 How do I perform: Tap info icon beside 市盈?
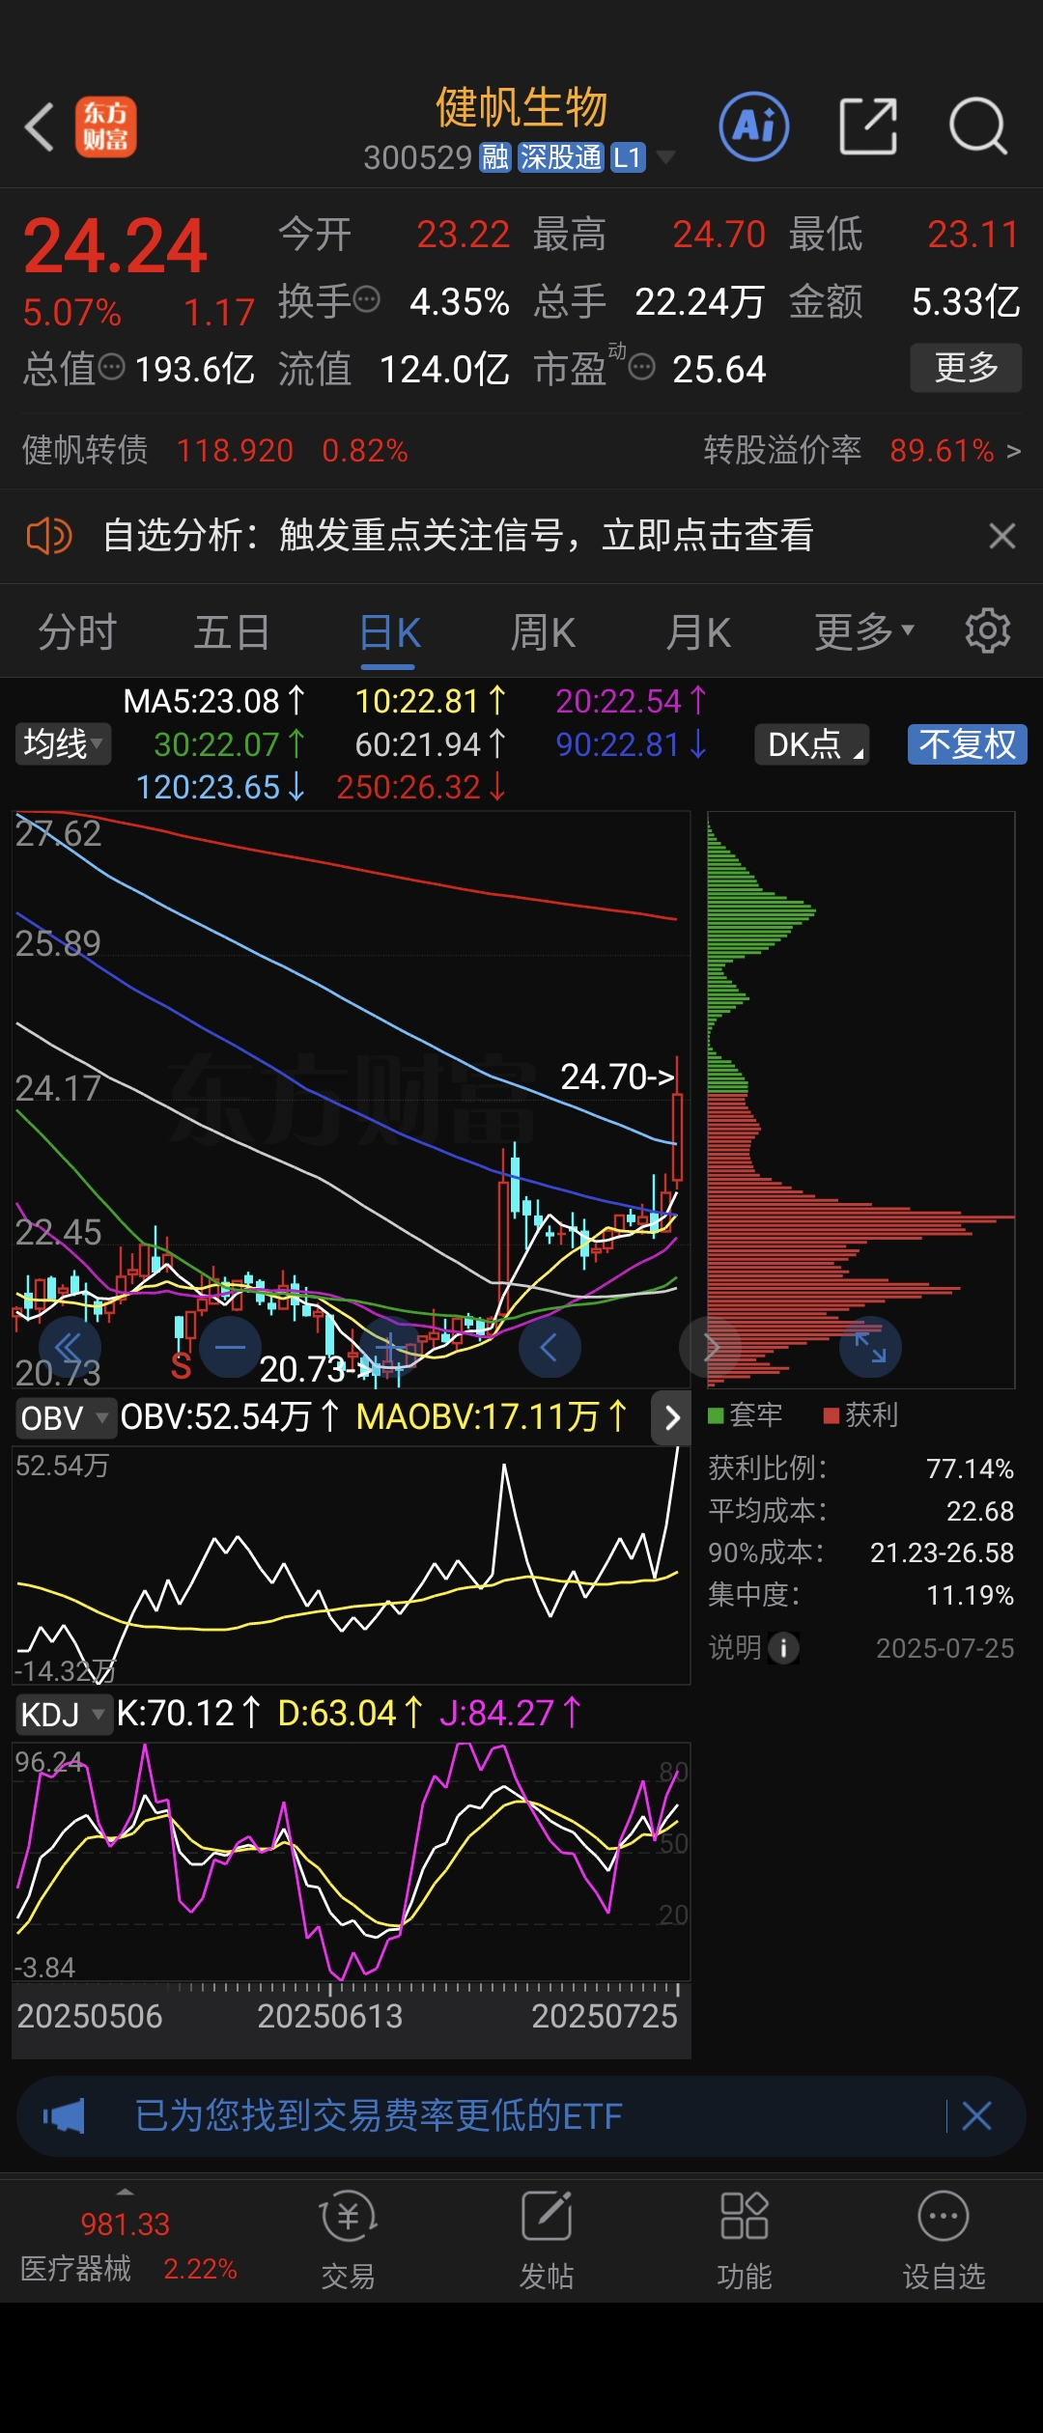tap(642, 367)
